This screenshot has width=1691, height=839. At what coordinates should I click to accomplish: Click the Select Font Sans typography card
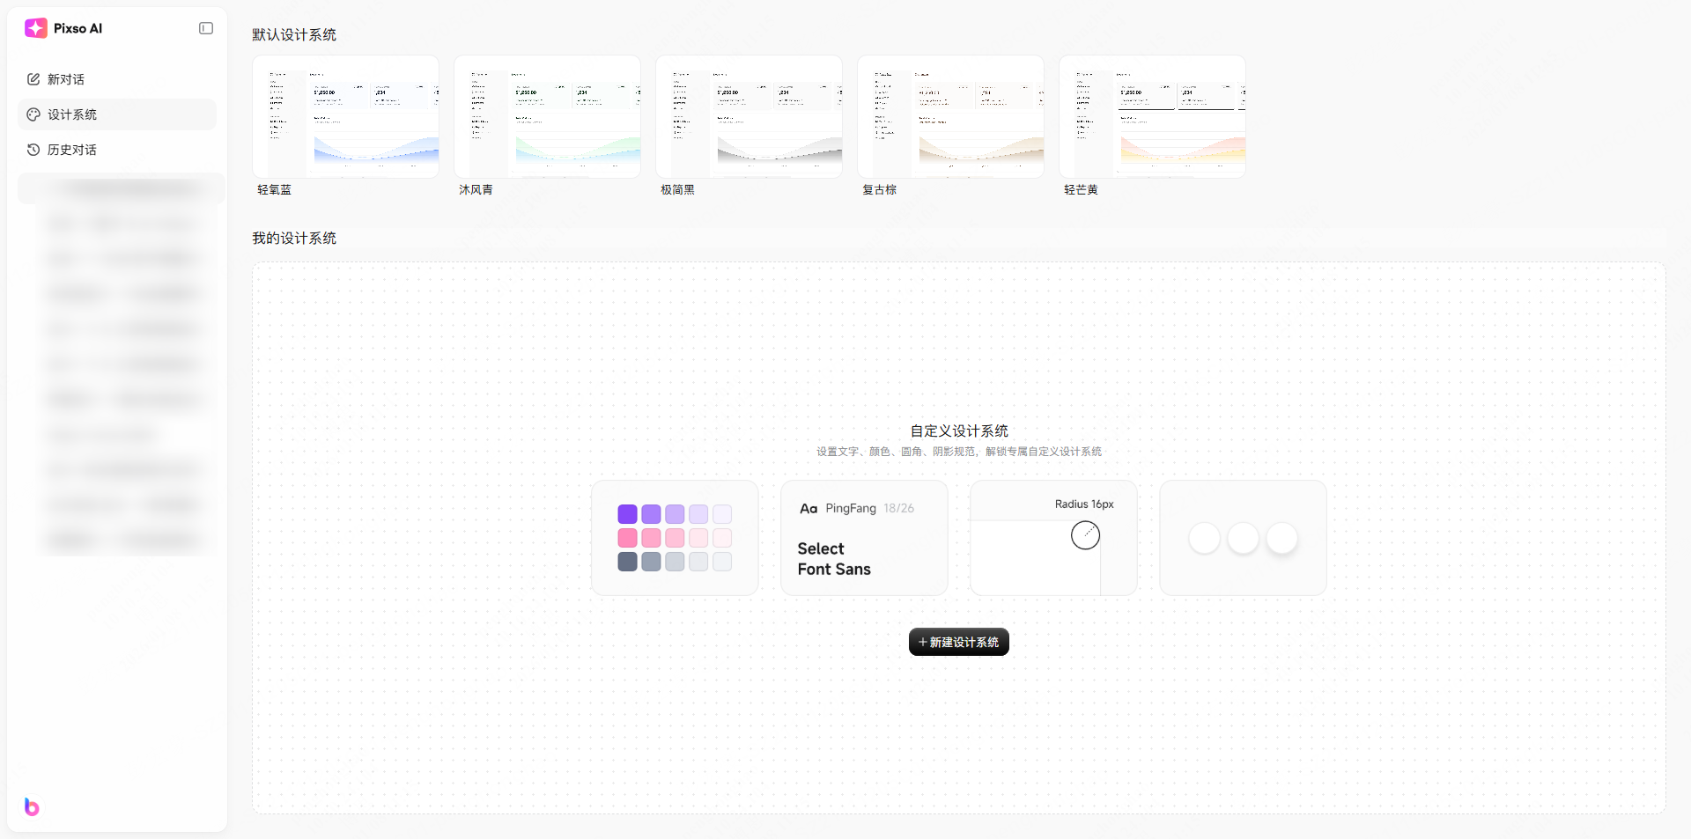(x=864, y=538)
